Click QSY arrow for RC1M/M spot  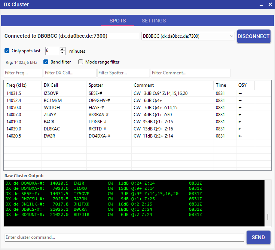pos(240,101)
